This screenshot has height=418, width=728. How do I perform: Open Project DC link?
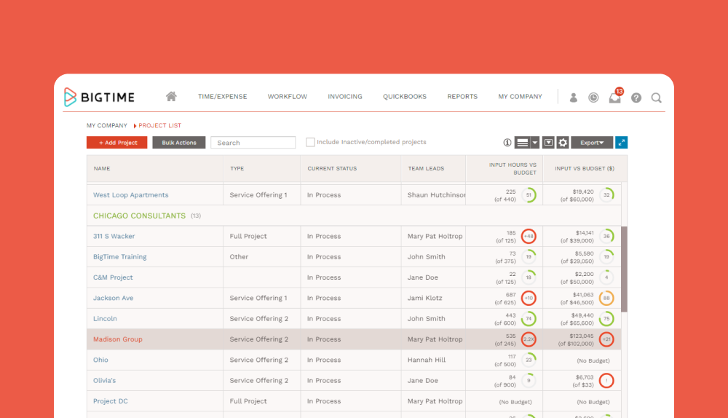pyautogui.click(x=111, y=401)
